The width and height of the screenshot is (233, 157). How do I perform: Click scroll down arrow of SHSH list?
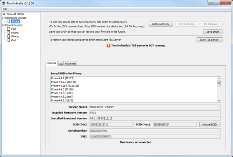(x=219, y=101)
